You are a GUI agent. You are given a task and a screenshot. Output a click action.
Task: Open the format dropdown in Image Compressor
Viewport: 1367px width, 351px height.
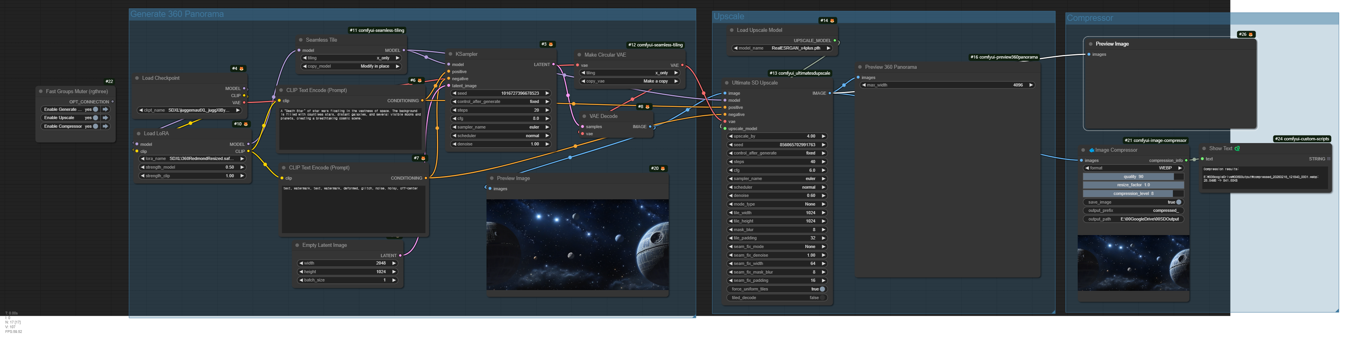(1133, 168)
